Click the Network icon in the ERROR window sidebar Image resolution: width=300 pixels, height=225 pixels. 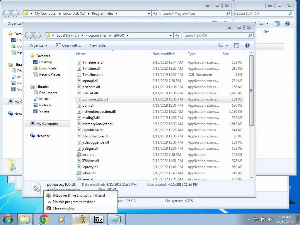[33, 136]
